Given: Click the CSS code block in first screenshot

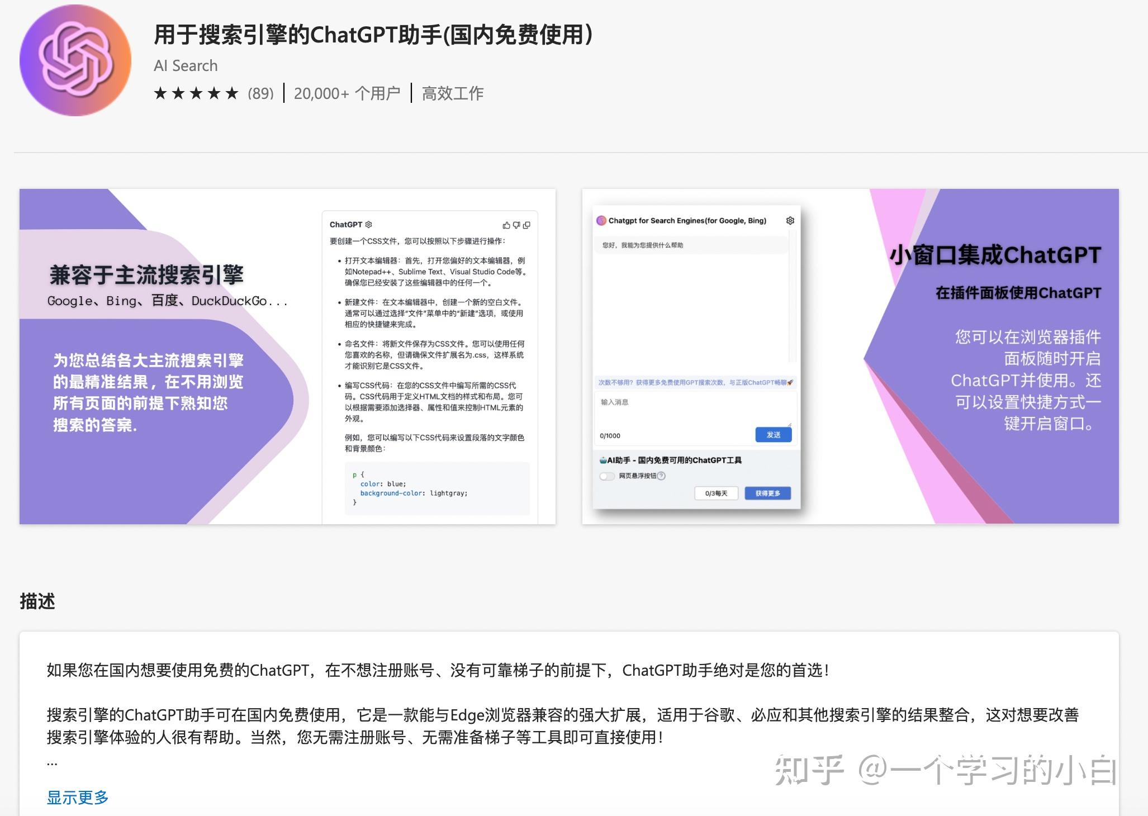Looking at the screenshot, I should click(x=437, y=488).
